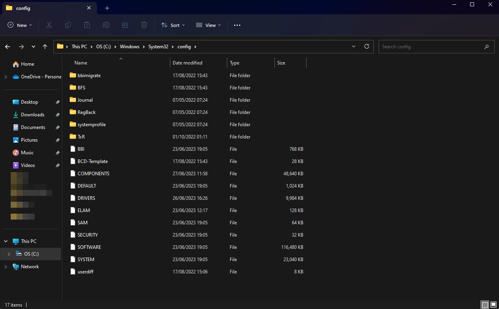Click the Copy icon in toolbar
The width and height of the screenshot is (499, 309).
[x=68, y=25]
